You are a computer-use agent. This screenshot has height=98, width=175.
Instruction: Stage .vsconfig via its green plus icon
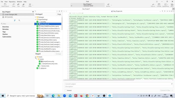pos(37,22)
